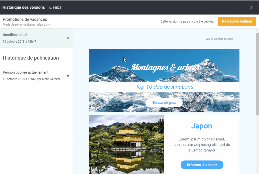Viewport: 259px width, 174px height.
Task: Click the Promotions de vacances title
Action: point(25,20)
